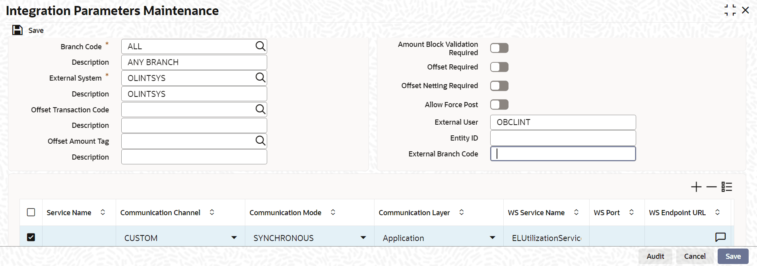The image size is (757, 266).
Task: Enable Amount Block Validation Required toggle
Action: [499, 48]
